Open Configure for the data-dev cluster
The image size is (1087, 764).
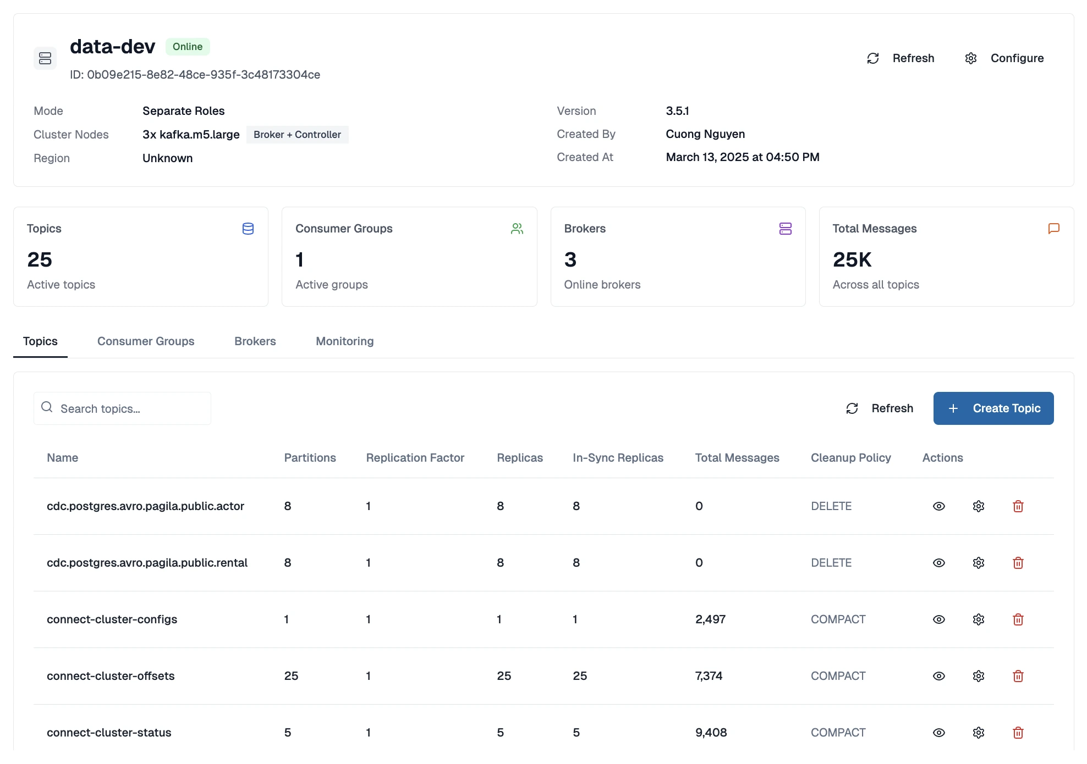[1004, 58]
